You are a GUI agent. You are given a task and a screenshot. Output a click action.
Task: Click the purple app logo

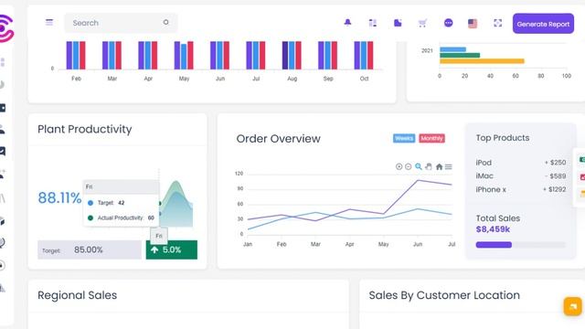point(6,28)
